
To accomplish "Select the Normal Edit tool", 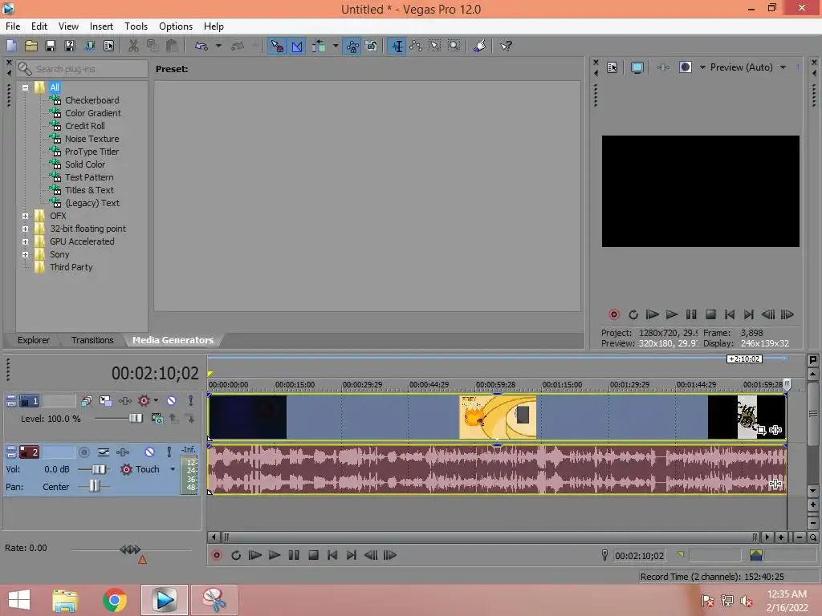I will pyautogui.click(x=397, y=46).
